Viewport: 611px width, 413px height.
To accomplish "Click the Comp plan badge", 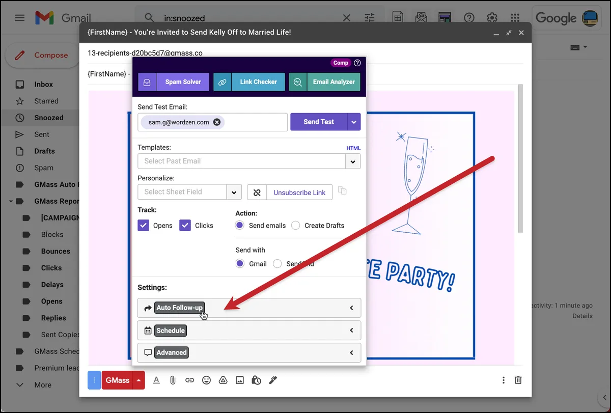I will [x=341, y=63].
